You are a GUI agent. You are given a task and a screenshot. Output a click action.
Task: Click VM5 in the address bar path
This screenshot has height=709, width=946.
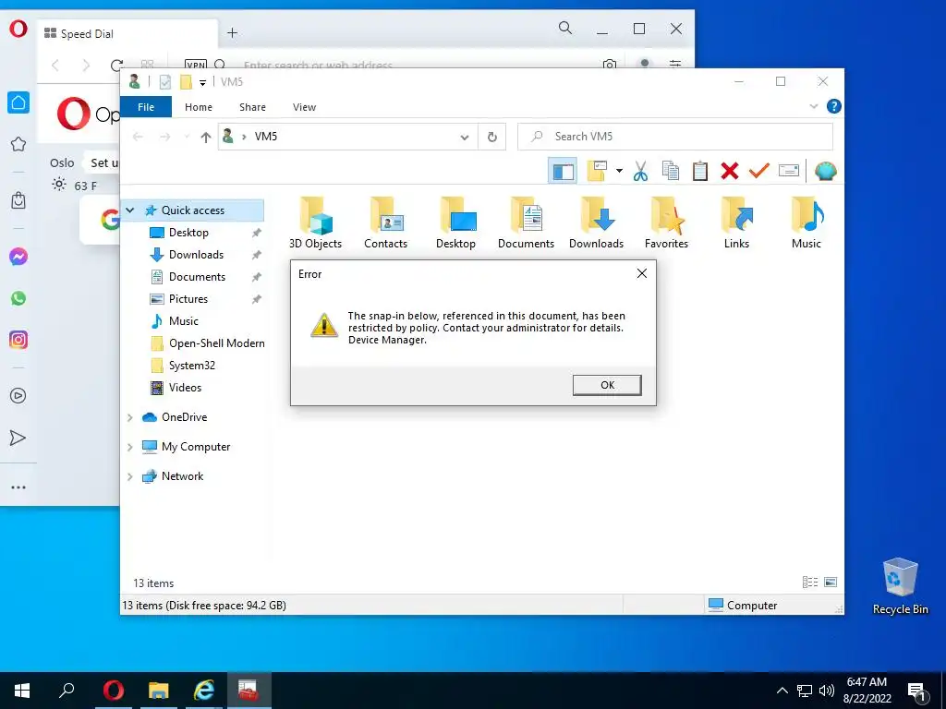pyautogui.click(x=265, y=137)
